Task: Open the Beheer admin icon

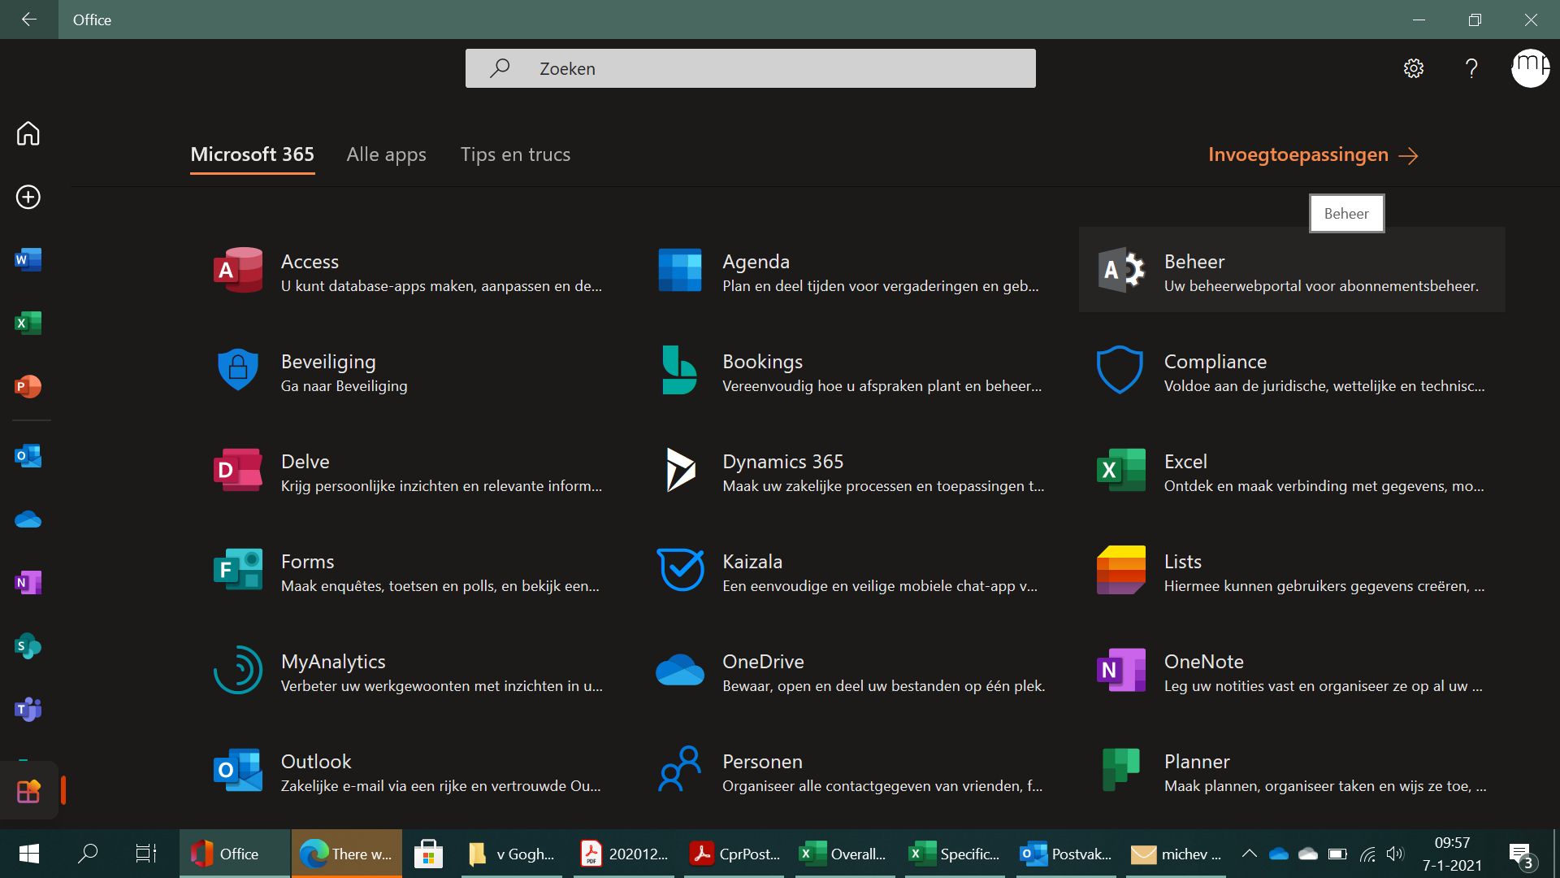Action: point(1121,270)
